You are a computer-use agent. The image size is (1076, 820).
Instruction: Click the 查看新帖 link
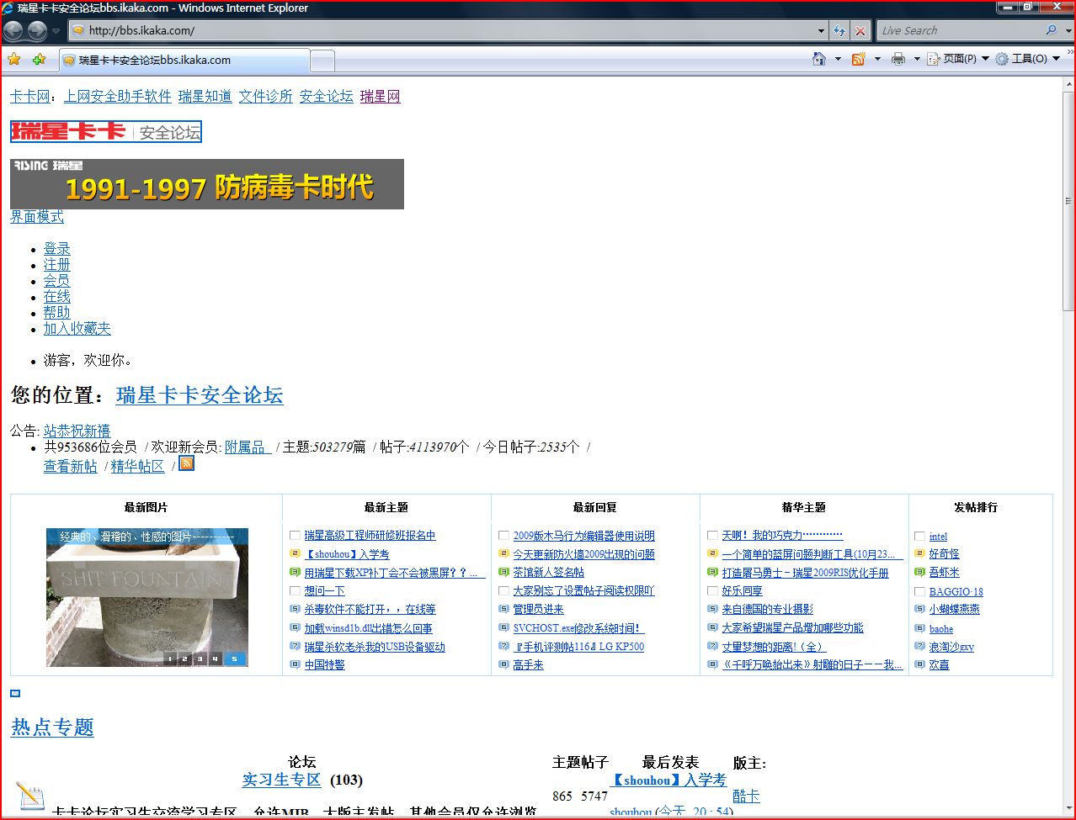pos(71,466)
